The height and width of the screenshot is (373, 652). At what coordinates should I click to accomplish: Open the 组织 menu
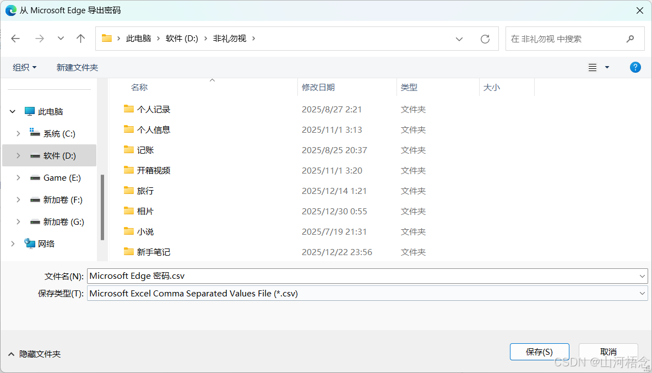pos(25,67)
